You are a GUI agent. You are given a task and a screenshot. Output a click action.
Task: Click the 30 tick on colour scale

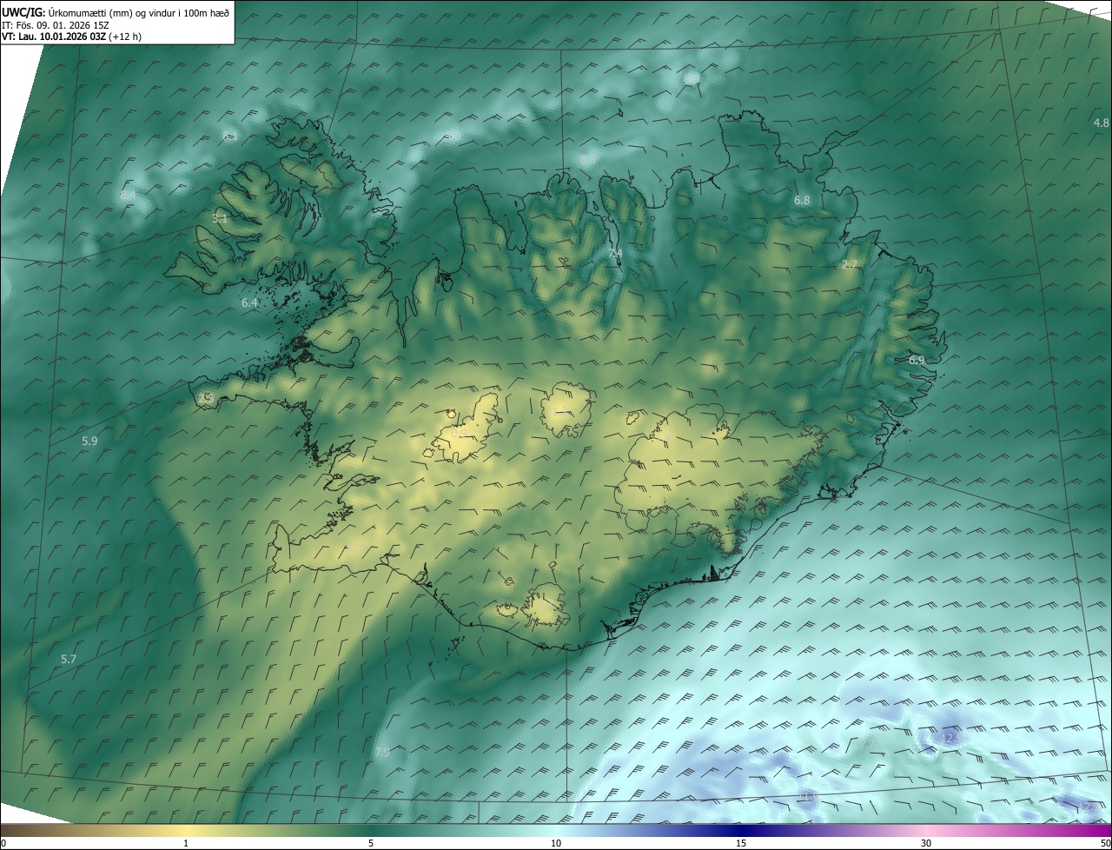click(926, 843)
